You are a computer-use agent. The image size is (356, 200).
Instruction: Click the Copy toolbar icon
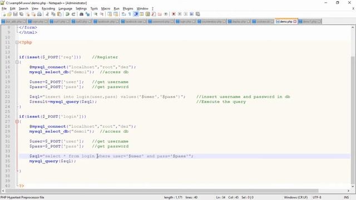tap(53, 14)
